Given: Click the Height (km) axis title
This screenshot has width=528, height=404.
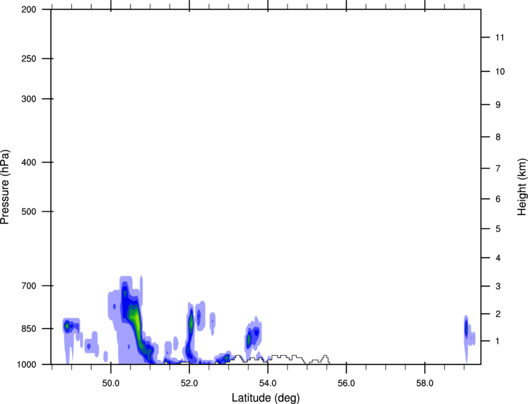Looking at the screenshot, I should (x=522, y=187).
